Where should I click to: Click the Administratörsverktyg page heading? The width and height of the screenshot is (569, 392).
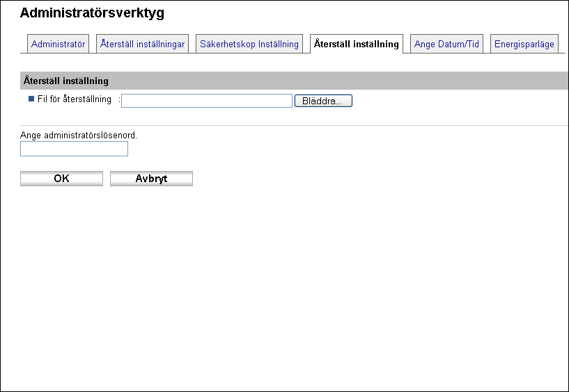pyautogui.click(x=92, y=13)
